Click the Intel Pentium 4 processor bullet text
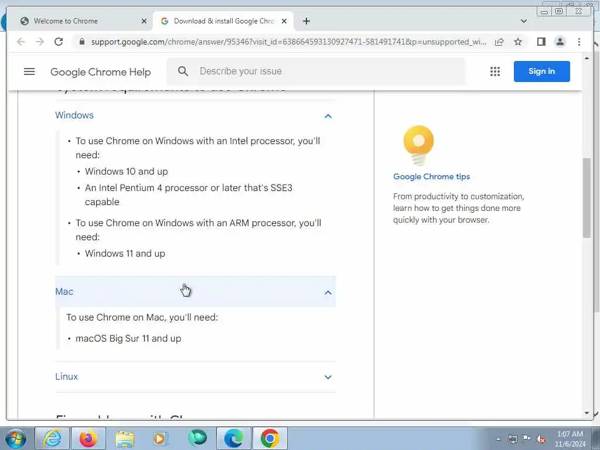 [x=189, y=195]
